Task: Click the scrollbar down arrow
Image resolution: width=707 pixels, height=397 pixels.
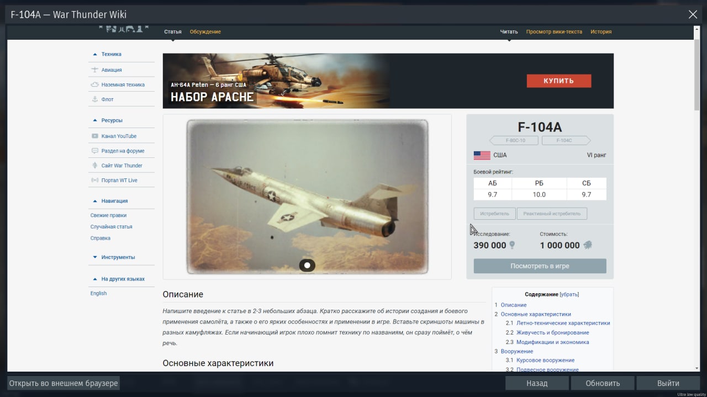Action: click(x=697, y=368)
